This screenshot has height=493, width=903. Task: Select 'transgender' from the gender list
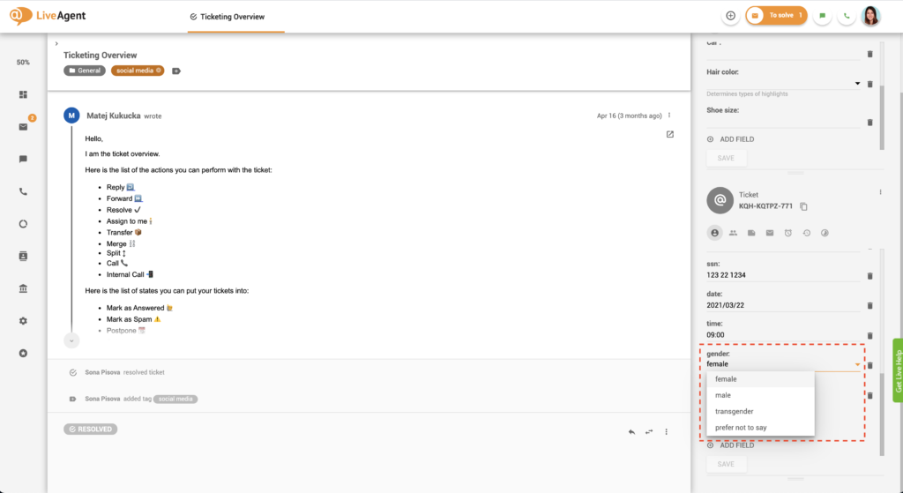click(x=734, y=411)
